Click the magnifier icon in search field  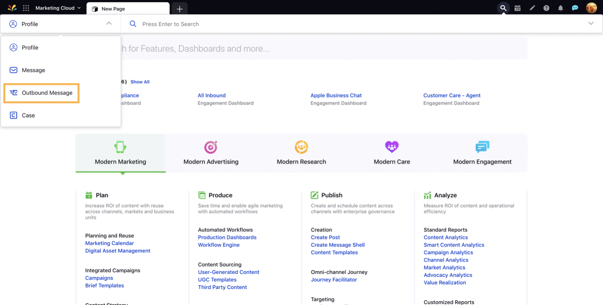click(x=133, y=24)
